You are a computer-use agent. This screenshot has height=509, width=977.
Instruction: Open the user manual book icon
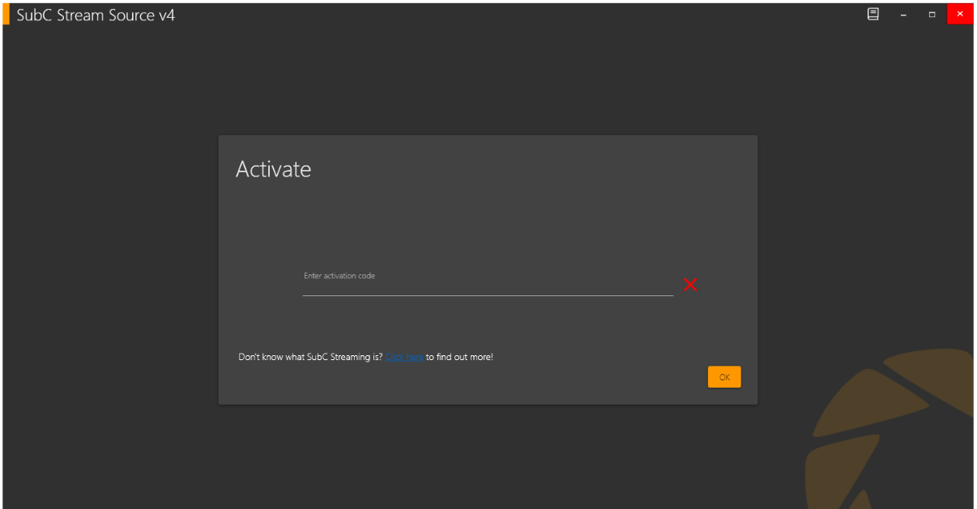click(872, 15)
